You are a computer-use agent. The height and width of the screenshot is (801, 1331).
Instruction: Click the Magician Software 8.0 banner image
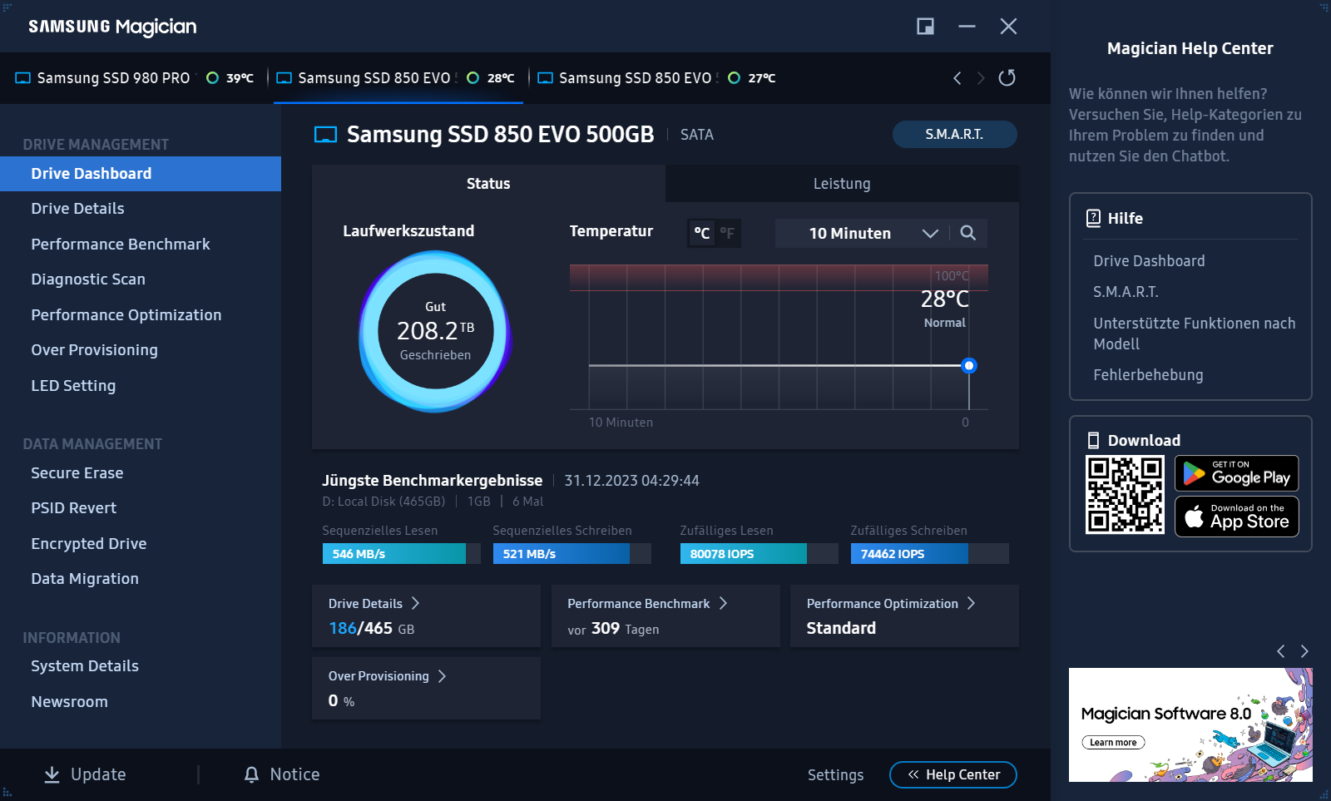tap(1190, 724)
